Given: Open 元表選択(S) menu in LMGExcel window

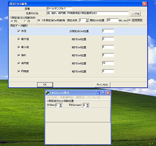Looking at the screenshot, I should (x=67, y=97).
